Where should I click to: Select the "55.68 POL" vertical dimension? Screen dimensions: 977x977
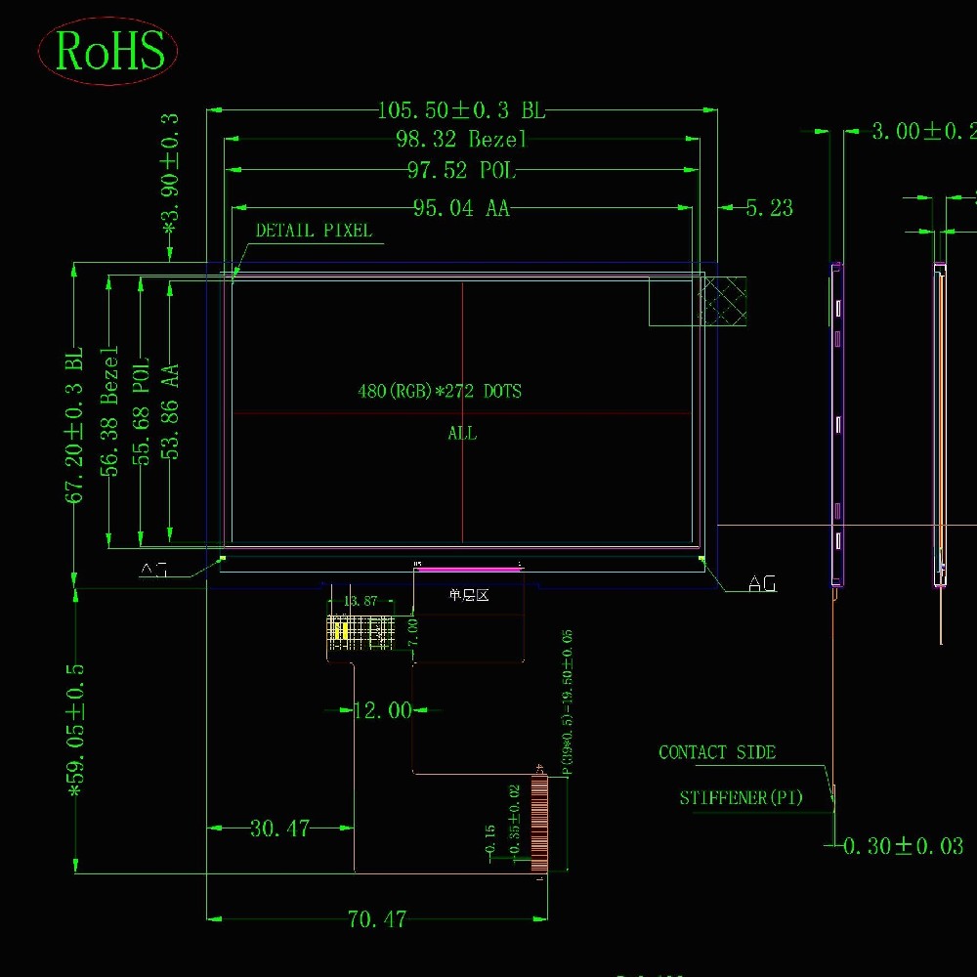click(x=142, y=411)
